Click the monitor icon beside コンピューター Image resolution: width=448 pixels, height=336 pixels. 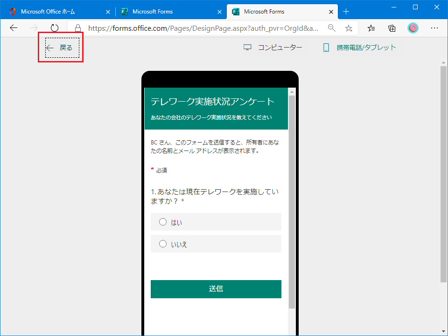pos(247,48)
